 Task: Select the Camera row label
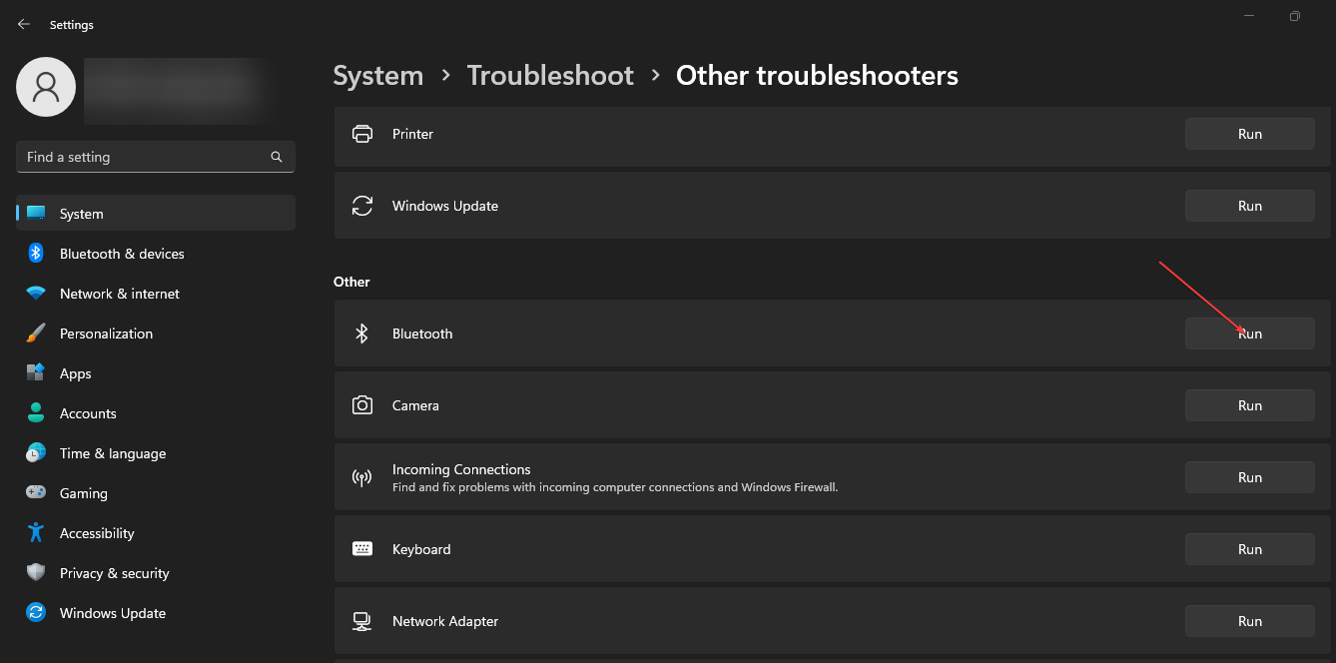coord(415,405)
